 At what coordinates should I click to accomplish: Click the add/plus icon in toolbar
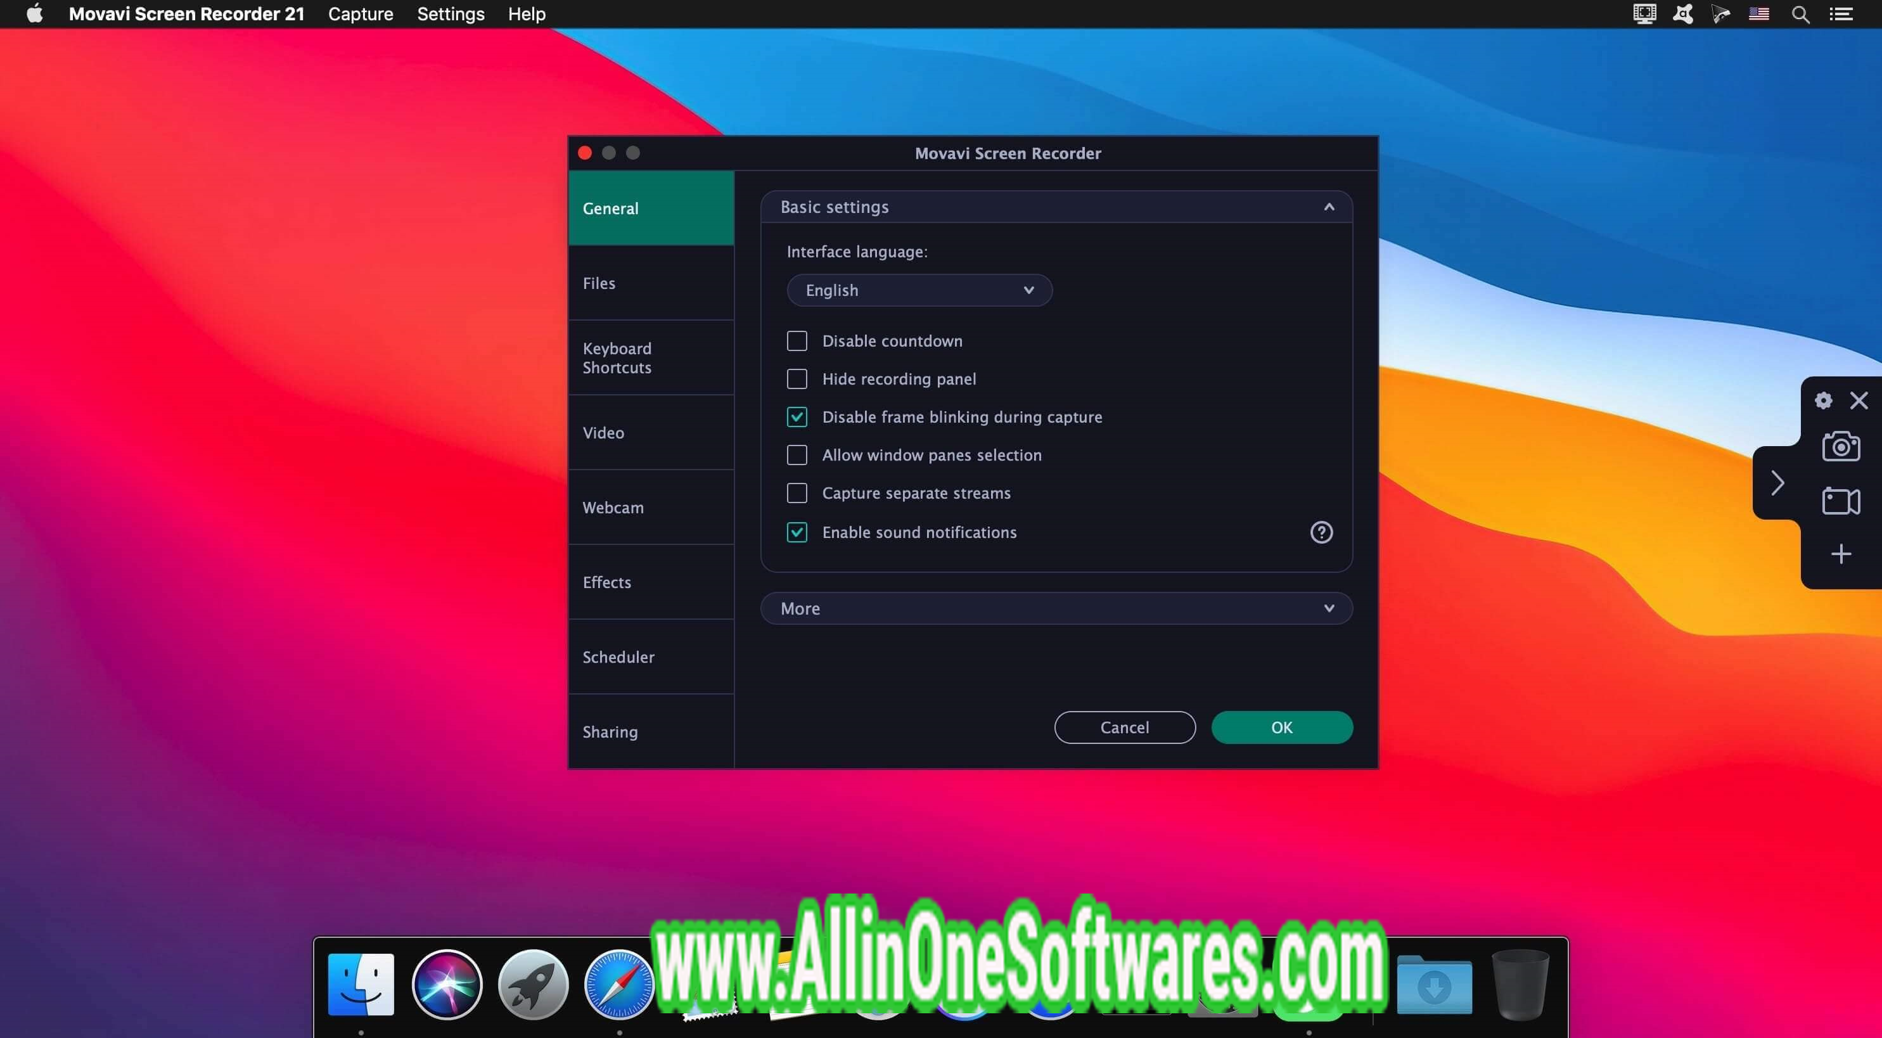click(x=1842, y=553)
